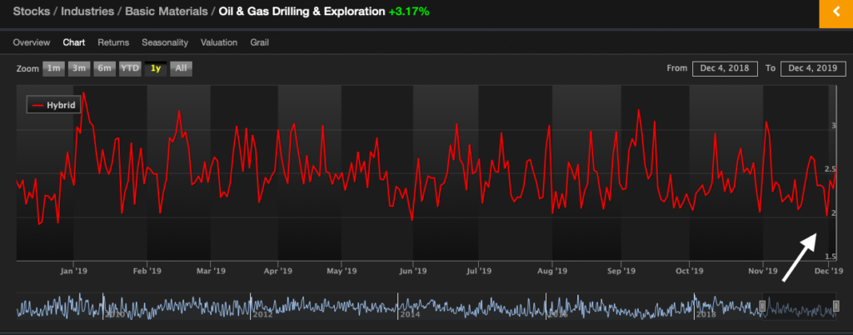Viewport: 853px width, 335px height.
Task: Select the Grail tab
Action: 260,42
